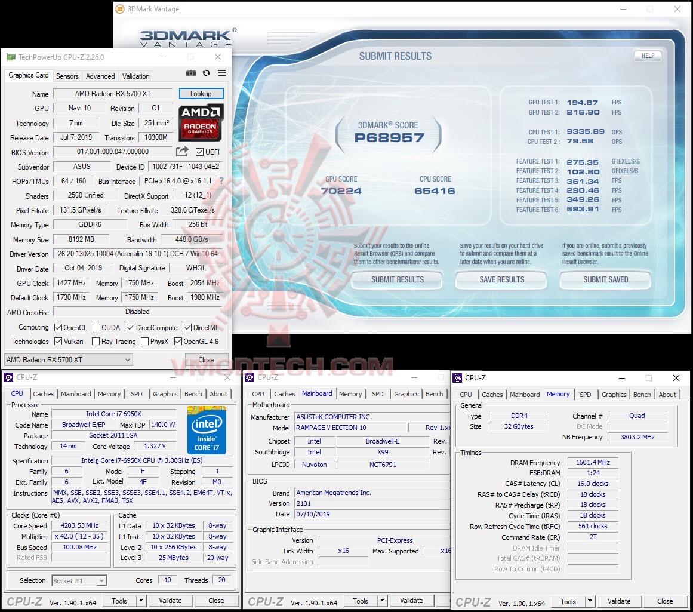Toggle the DirectML checkbox
Viewport: 693px width, 612px height.
pyautogui.click(x=188, y=328)
